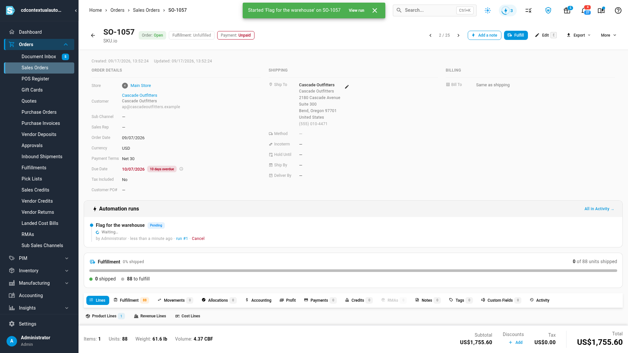
Task: Expand the Manufacturing sidebar section
Action: [x=67, y=283]
